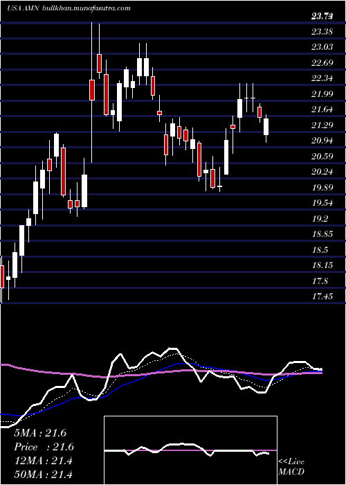Click the 20.94 price axis label
This screenshot has height=485, width=346.
[322, 141]
